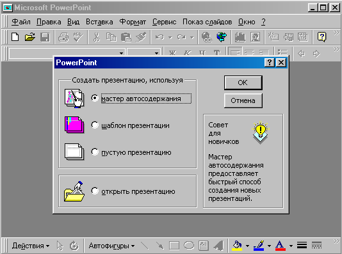Expand formatting toolbar more buttons chevron

click(336, 49)
